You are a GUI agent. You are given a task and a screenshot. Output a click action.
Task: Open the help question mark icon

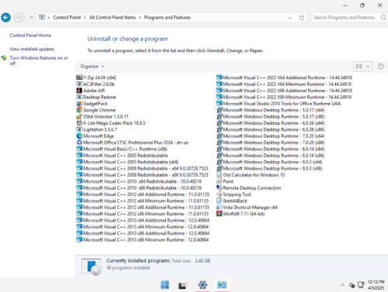click(x=380, y=67)
